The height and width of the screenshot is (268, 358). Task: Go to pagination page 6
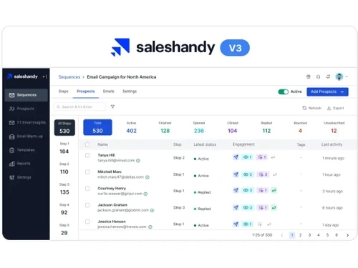[337, 235]
